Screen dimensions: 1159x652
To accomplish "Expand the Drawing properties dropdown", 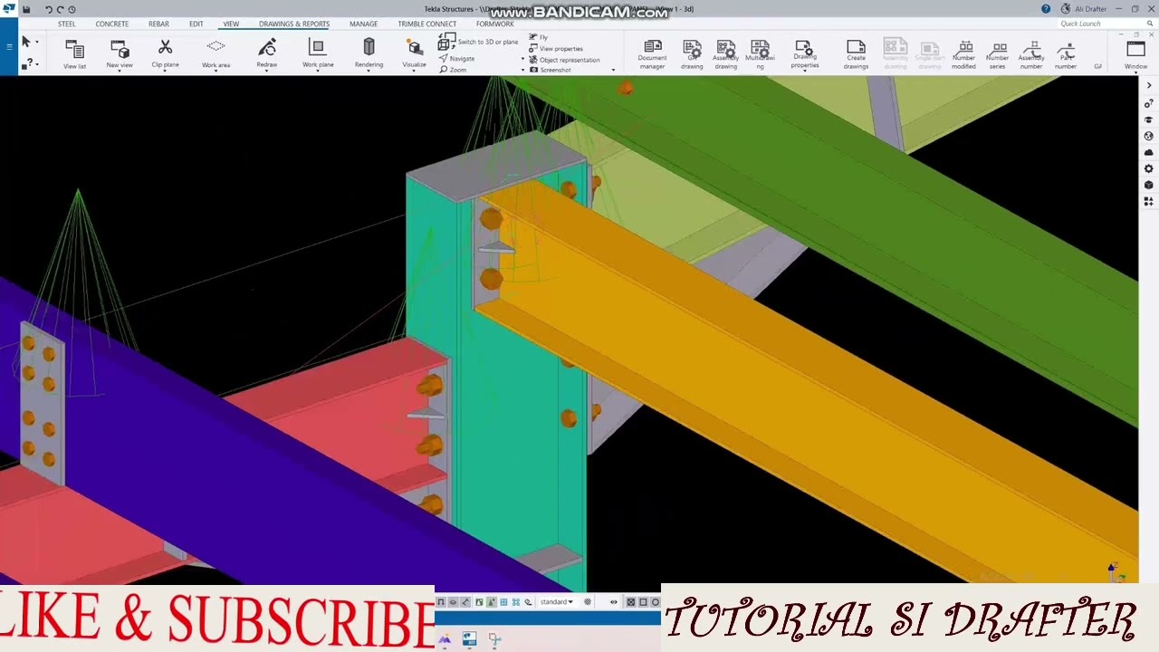I will pos(804,70).
